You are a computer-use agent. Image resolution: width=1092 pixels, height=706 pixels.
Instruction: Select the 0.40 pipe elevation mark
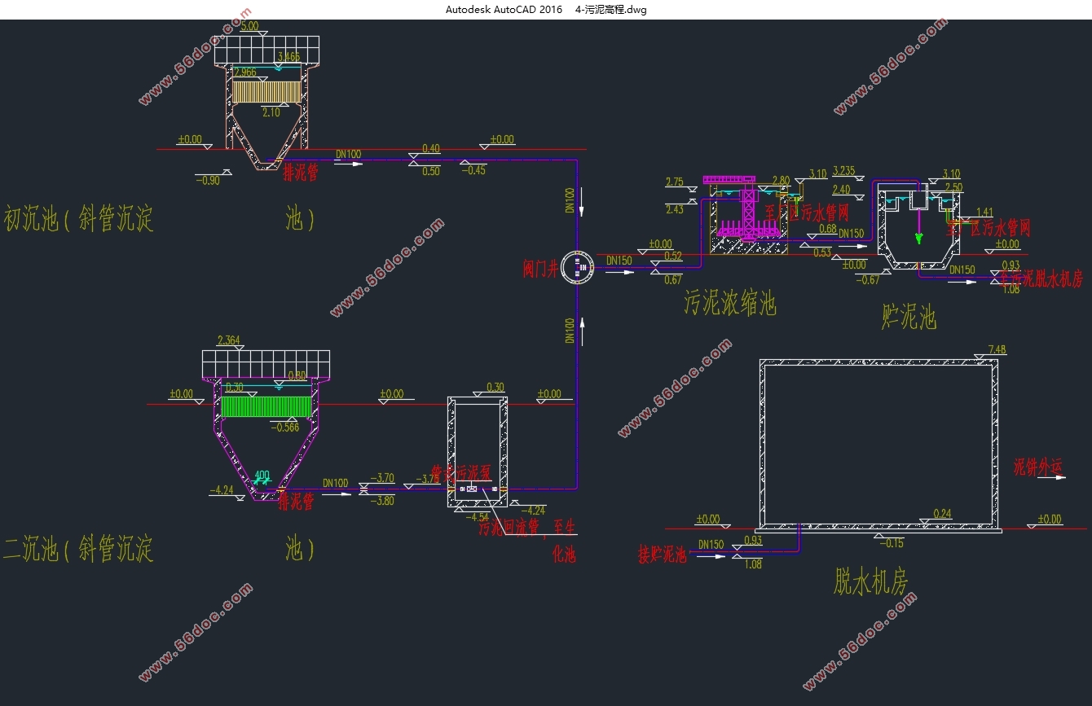[430, 149]
